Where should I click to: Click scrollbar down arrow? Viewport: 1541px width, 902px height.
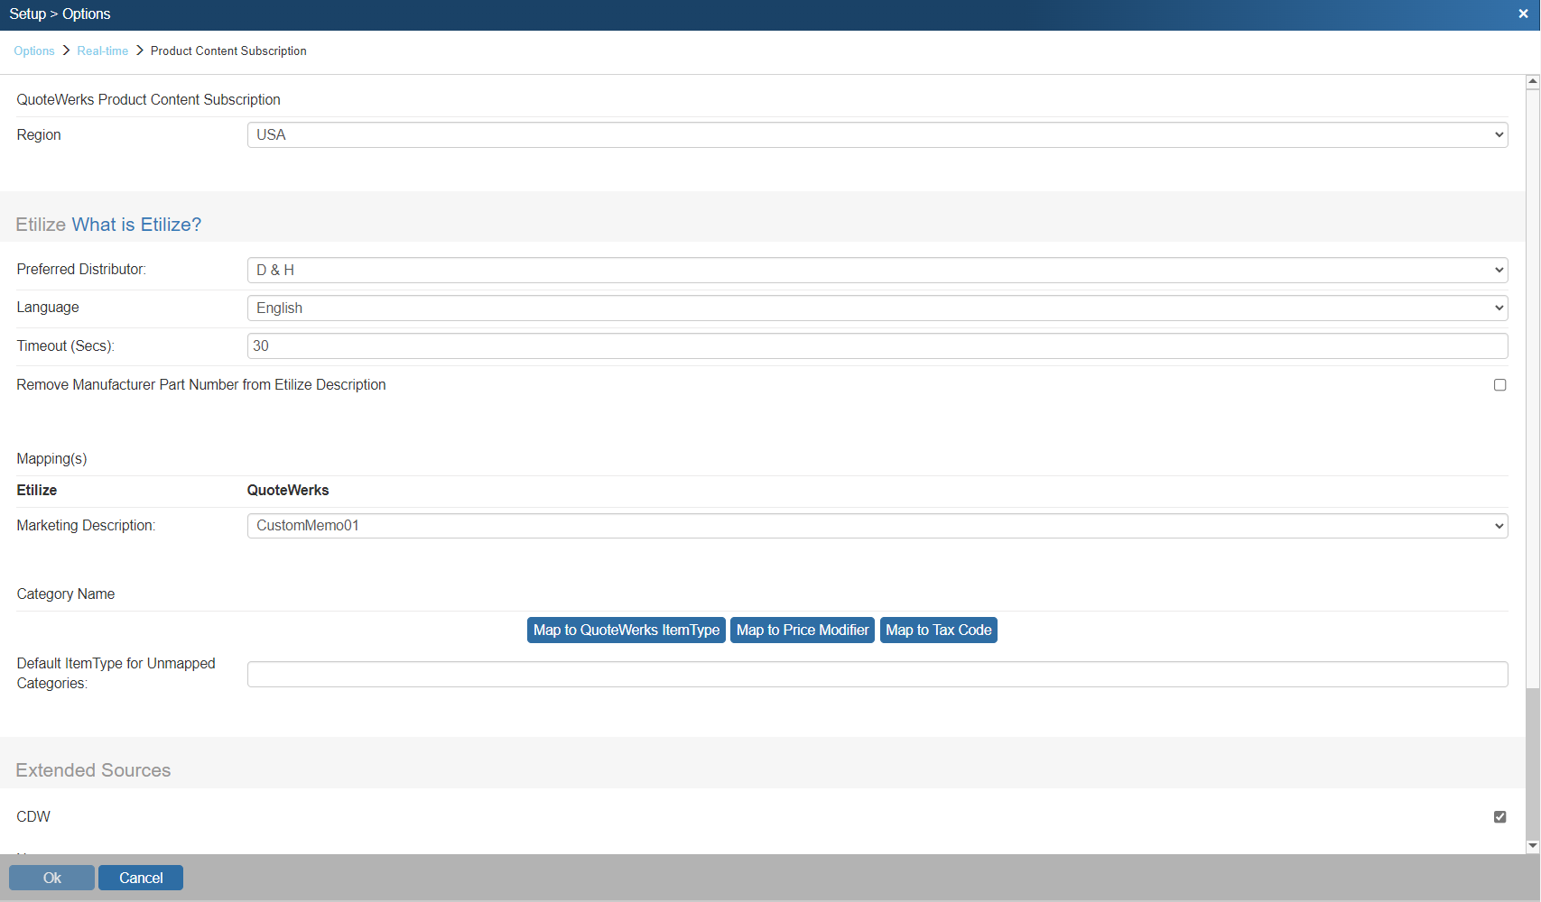1533,846
